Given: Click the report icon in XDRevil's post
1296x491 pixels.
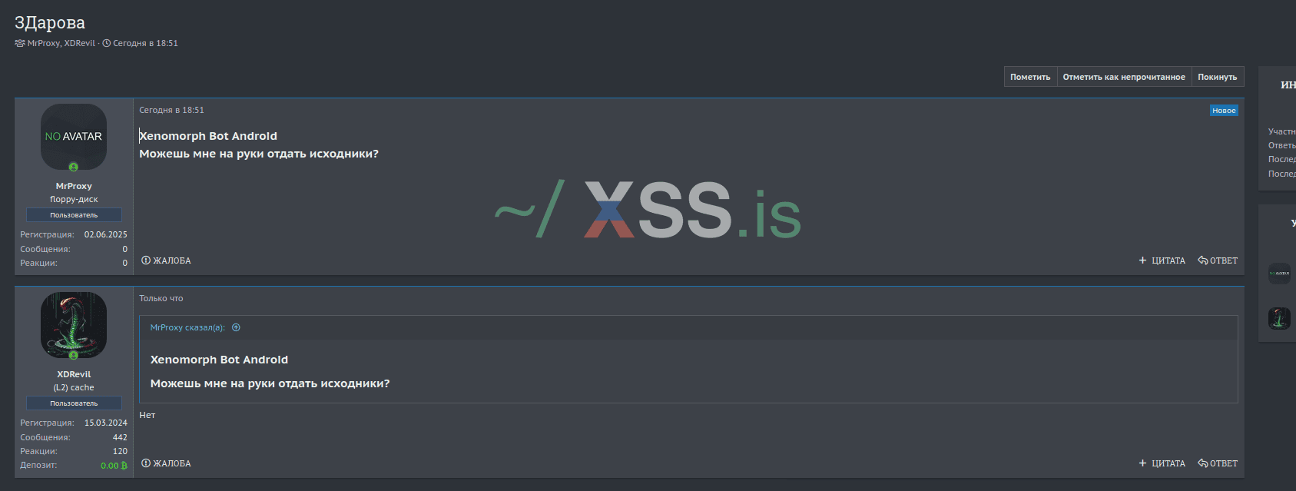Looking at the screenshot, I should click(x=146, y=463).
